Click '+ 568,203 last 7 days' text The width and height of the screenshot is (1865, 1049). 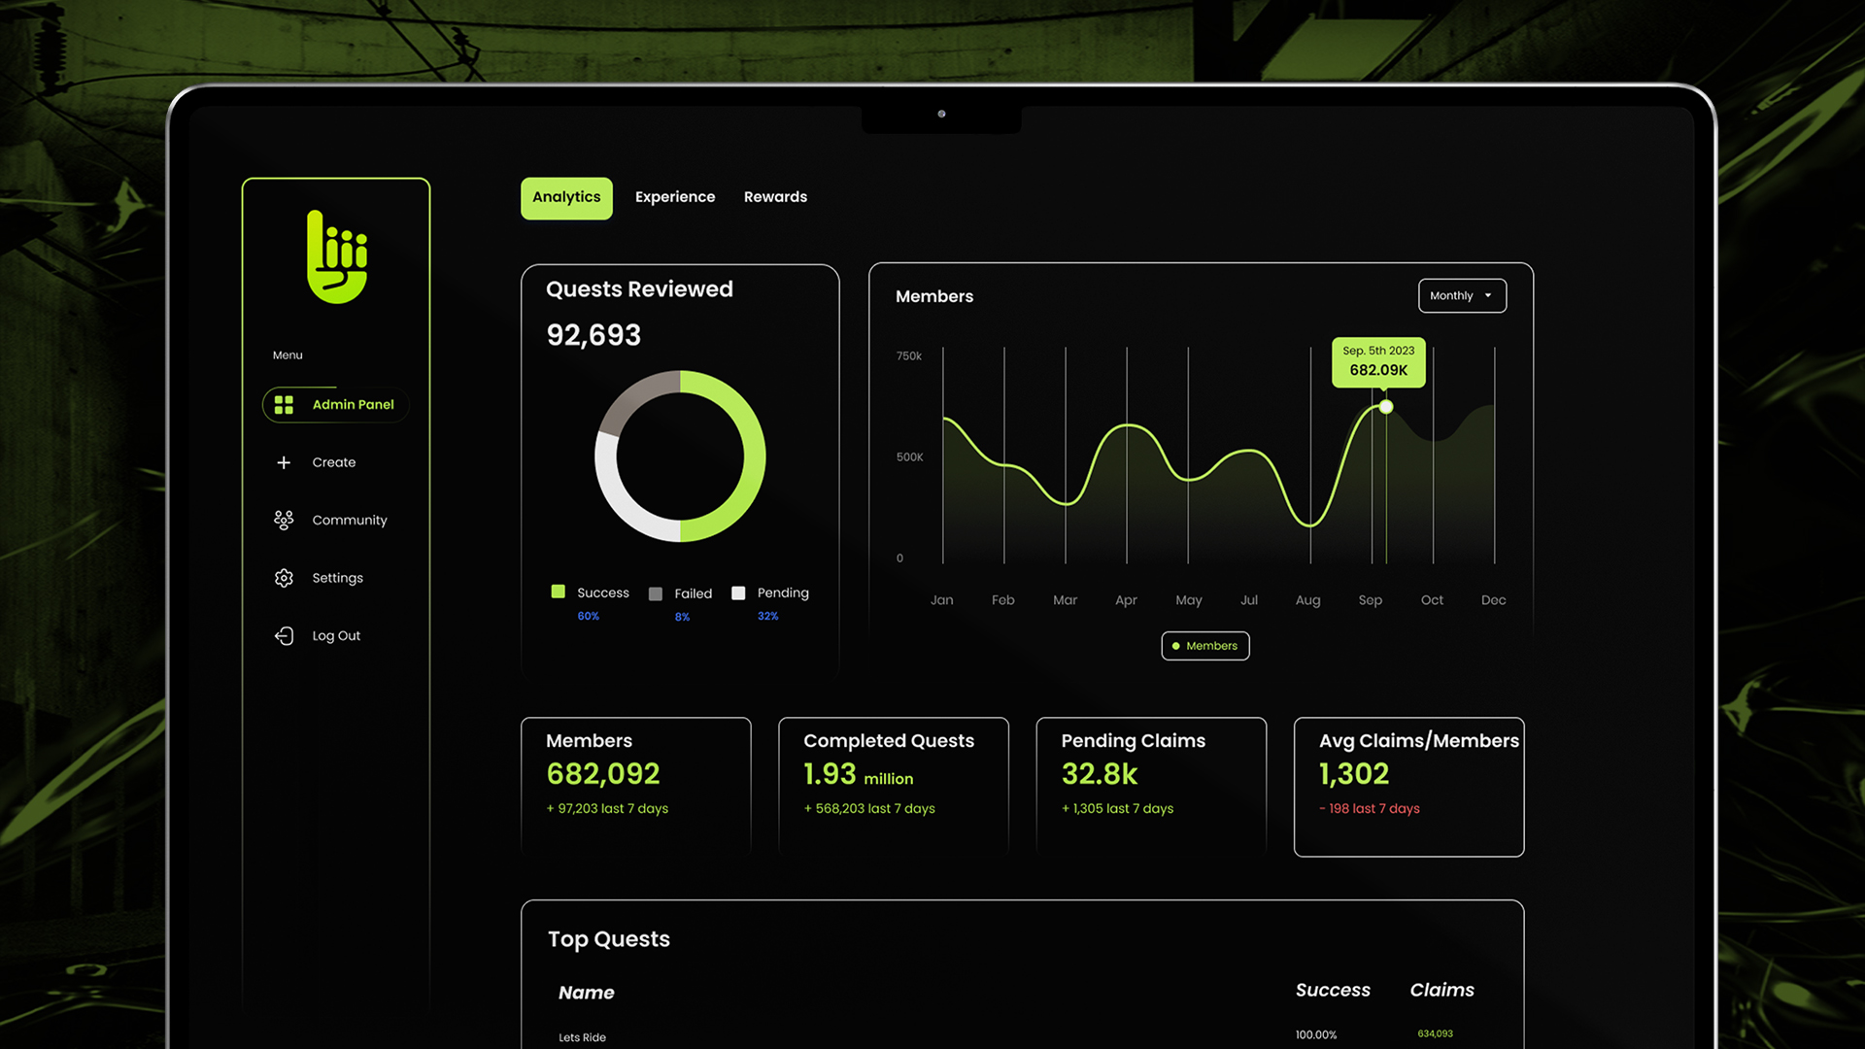[869, 808]
